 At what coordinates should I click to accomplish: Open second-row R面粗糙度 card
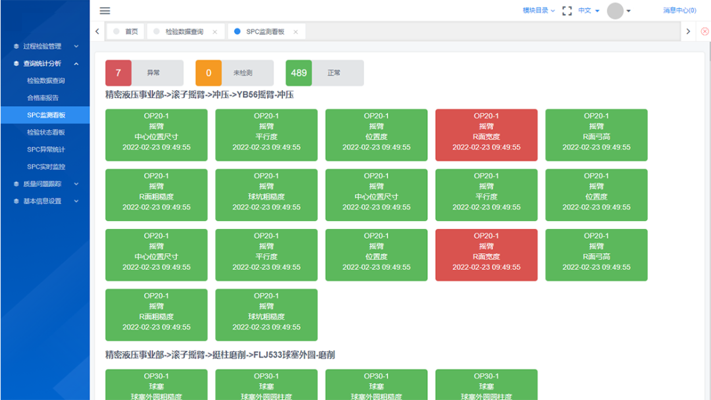[x=157, y=195]
